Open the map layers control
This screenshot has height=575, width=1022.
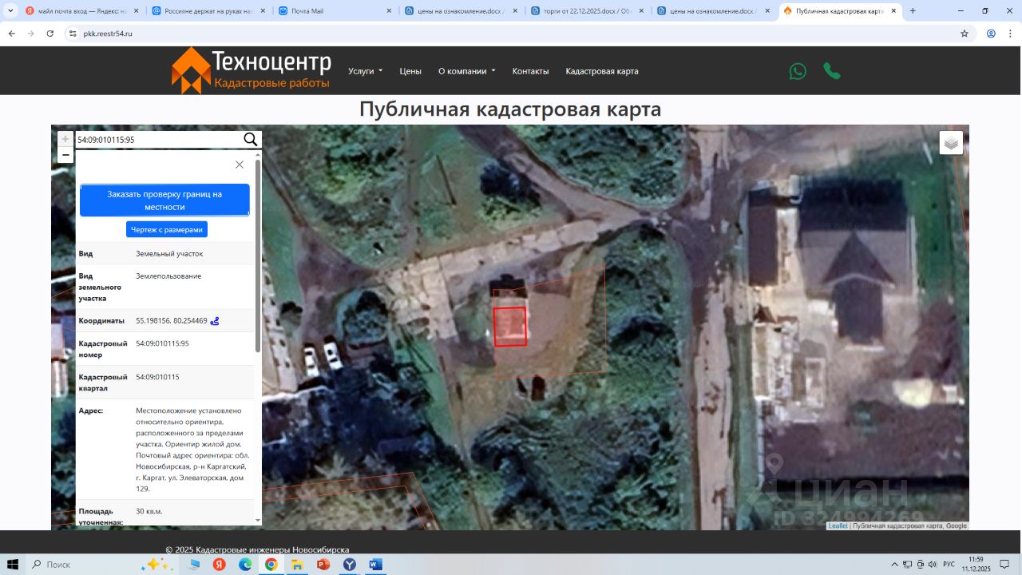pos(951,143)
